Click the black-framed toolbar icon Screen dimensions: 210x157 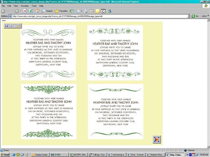103,11
